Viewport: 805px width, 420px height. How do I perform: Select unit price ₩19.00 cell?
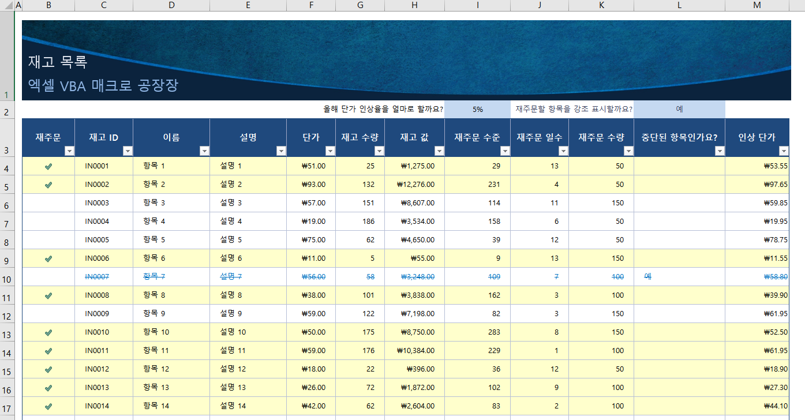311,222
